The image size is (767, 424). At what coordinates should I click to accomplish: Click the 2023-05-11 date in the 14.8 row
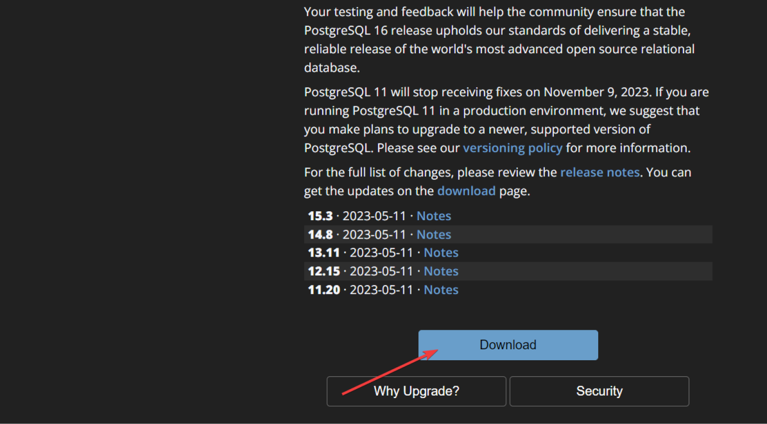tap(374, 234)
